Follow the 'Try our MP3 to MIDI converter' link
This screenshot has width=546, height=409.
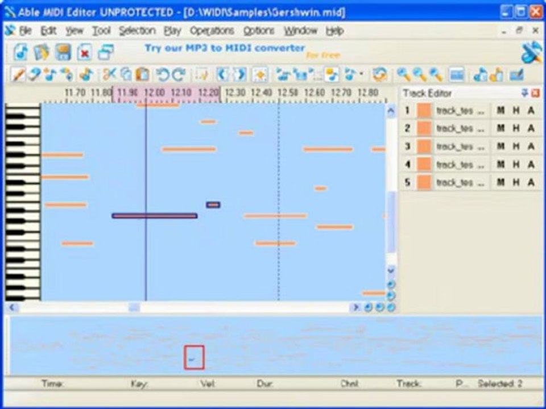(x=225, y=48)
